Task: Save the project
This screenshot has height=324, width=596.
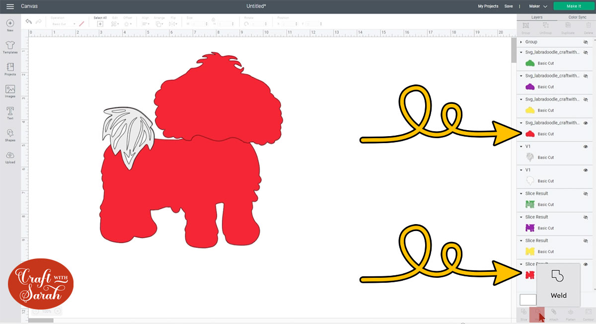Action: (x=509, y=6)
